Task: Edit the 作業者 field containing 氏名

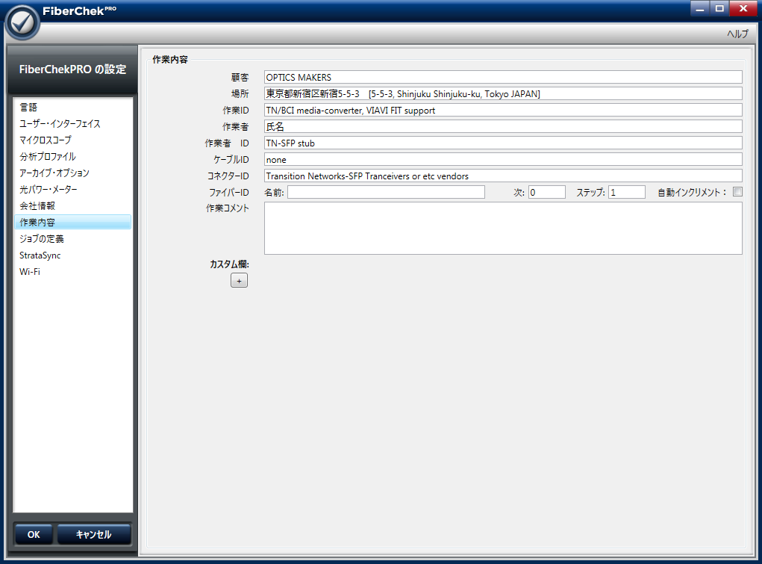Action: (503, 126)
